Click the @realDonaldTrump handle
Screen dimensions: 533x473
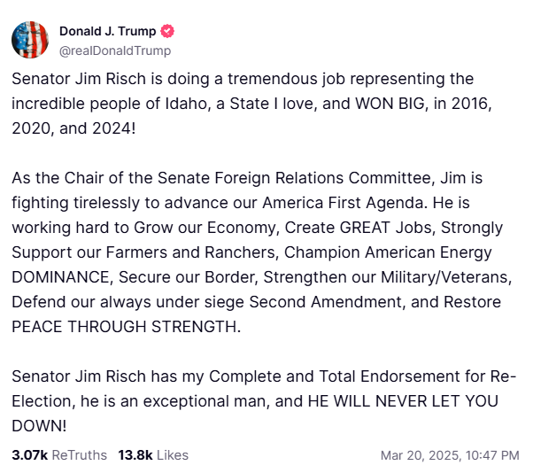(x=115, y=50)
